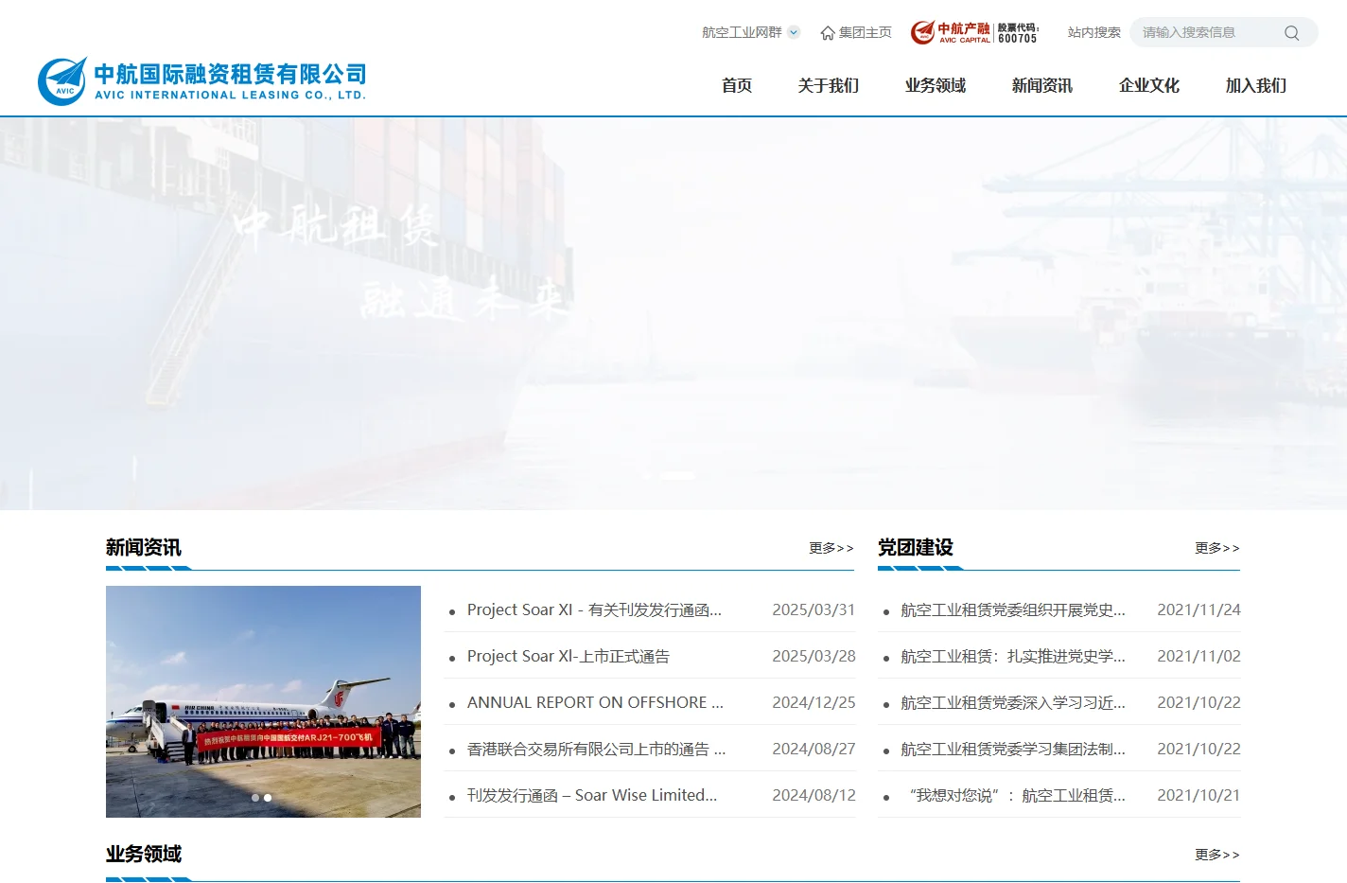Select first carousel dot on news photo

pyautogui.click(x=255, y=798)
